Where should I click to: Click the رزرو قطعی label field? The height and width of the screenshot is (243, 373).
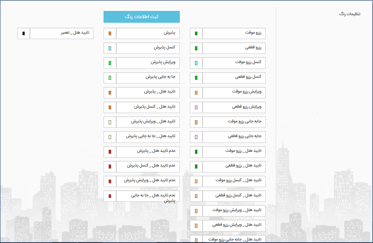[x=234, y=48]
